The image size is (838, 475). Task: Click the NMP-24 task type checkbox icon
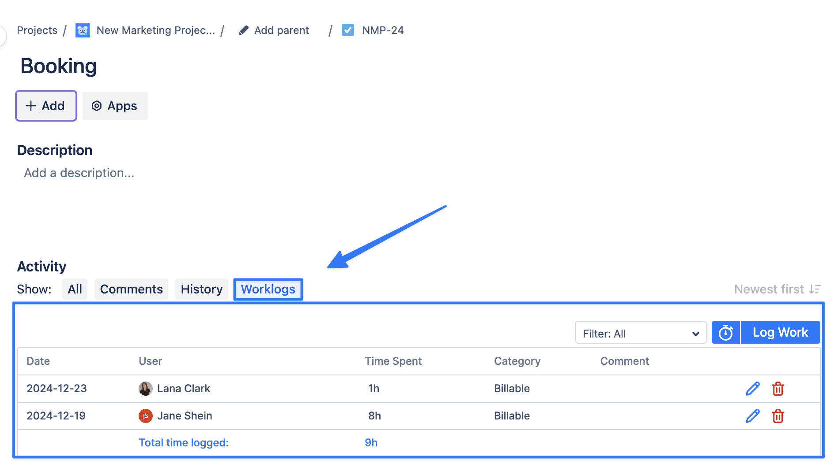[348, 30]
